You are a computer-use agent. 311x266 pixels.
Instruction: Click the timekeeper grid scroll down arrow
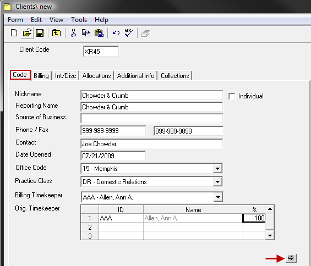tap(270, 236)
